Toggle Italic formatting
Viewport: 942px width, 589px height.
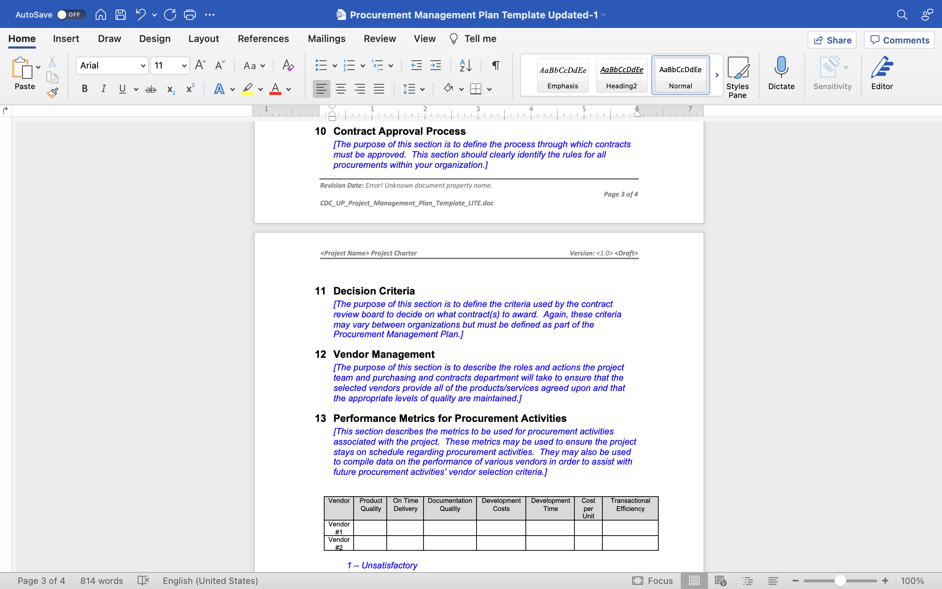coord(103,89)
